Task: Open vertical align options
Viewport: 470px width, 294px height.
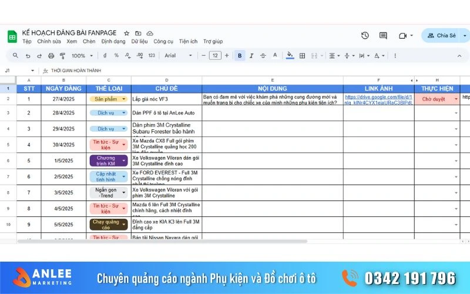Action: [x=349, y=56]
